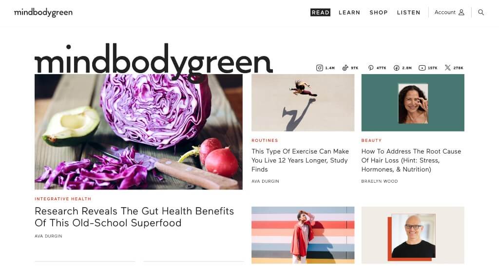Screen dimensions: 499x269
Task: Click the mindbodygreen header logo
Action: pyautogui.click(x=43, y=12)
